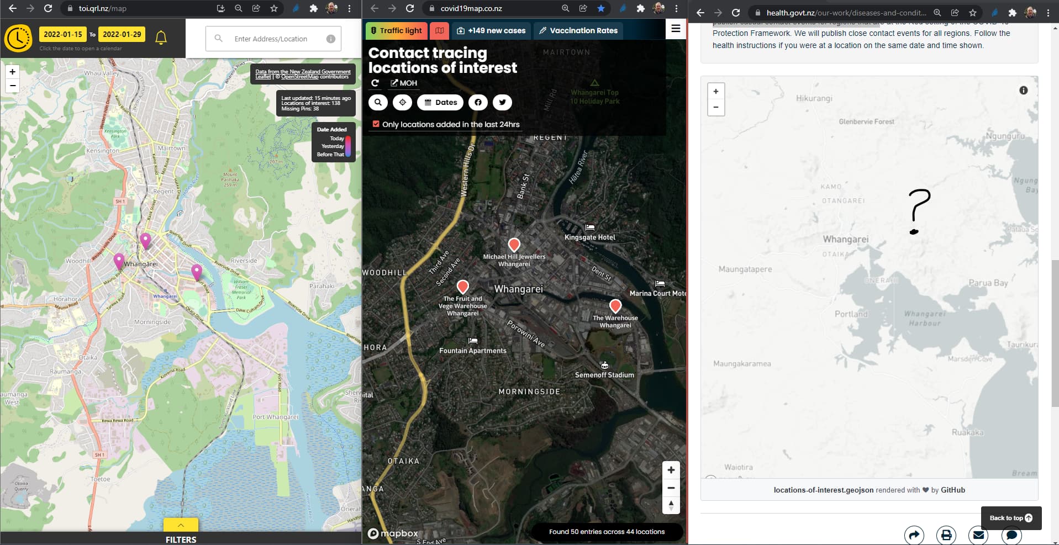
Task: Open the MOH external link
Action: click(x=404, y=83)
